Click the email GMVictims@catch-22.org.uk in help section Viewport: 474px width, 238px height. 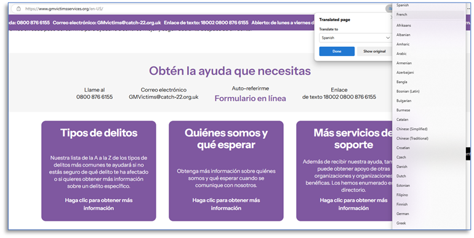164,97
